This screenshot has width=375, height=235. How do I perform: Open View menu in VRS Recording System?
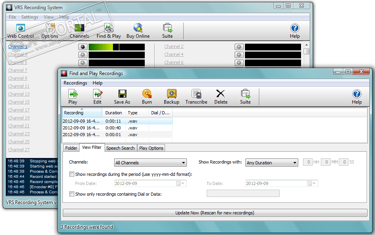[49, 17]
